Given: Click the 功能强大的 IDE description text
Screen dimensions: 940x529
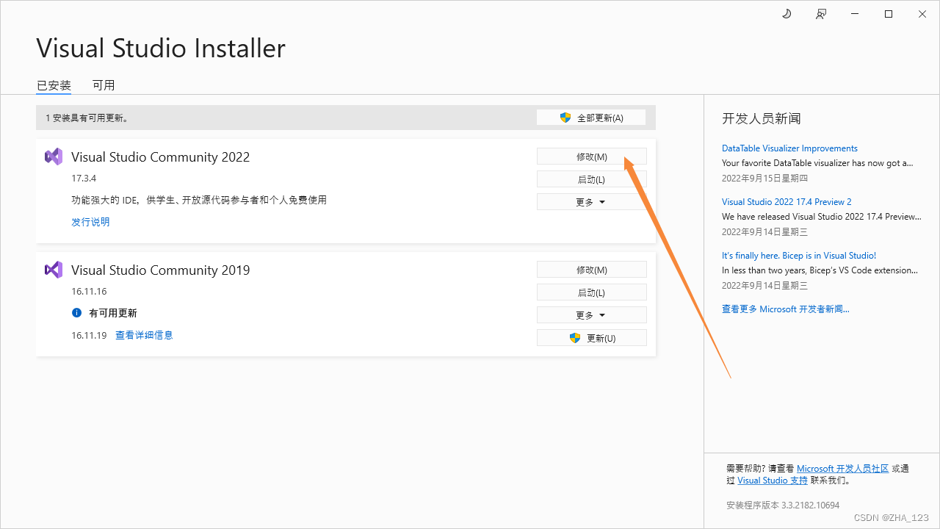Looking at the screenshot, I should coord(199,200).
